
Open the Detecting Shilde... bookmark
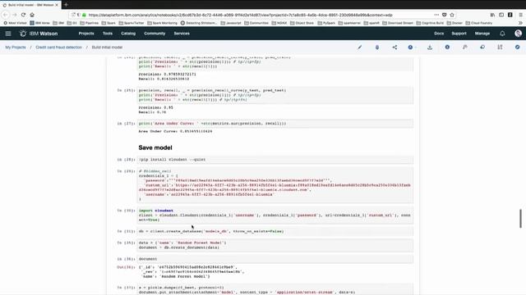(199, 23)
